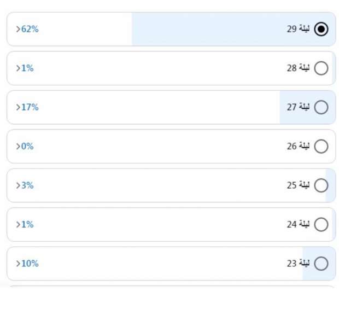Viewport: 339px width, 315px height.
Task: Expand the chevron beside 10%
Action: coord(18,264)
